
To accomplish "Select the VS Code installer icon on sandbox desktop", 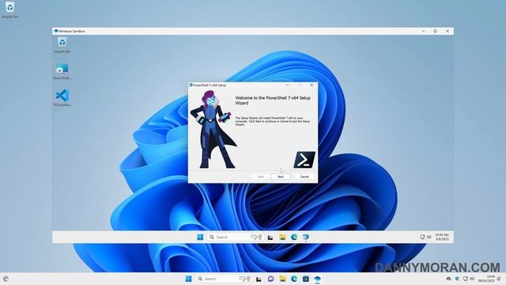I will [62, 98].
